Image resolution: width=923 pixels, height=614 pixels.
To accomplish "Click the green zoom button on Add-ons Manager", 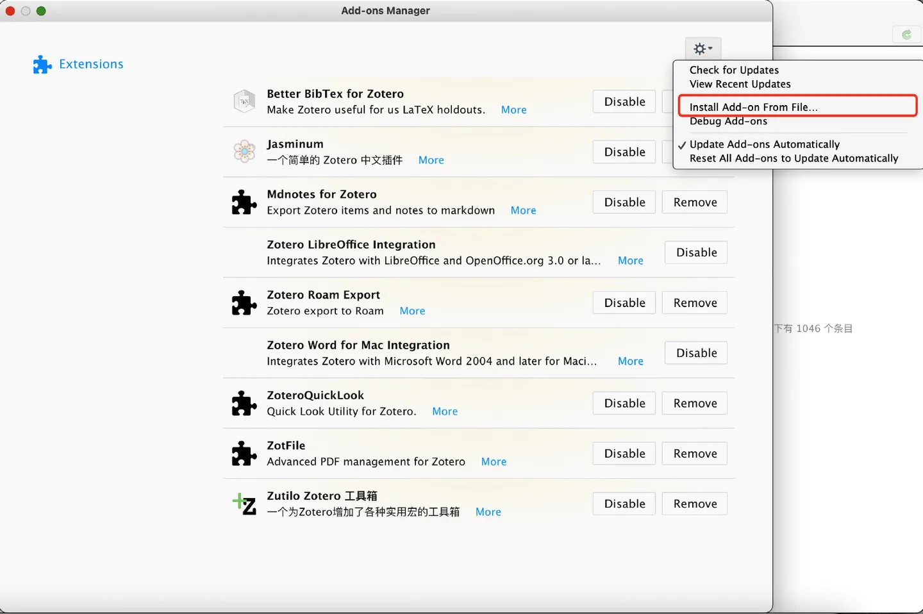I will click(41, 11).
